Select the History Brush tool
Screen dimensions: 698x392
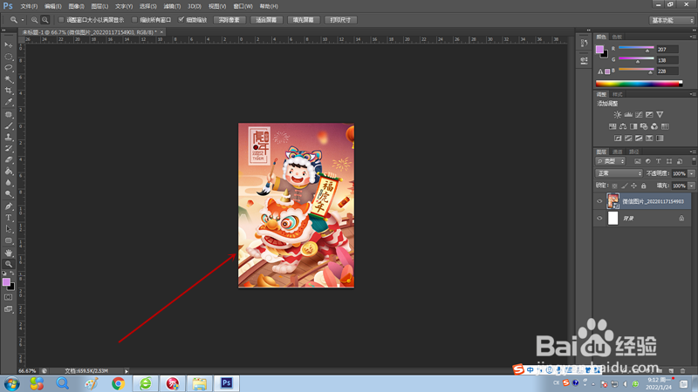[9, 148]
